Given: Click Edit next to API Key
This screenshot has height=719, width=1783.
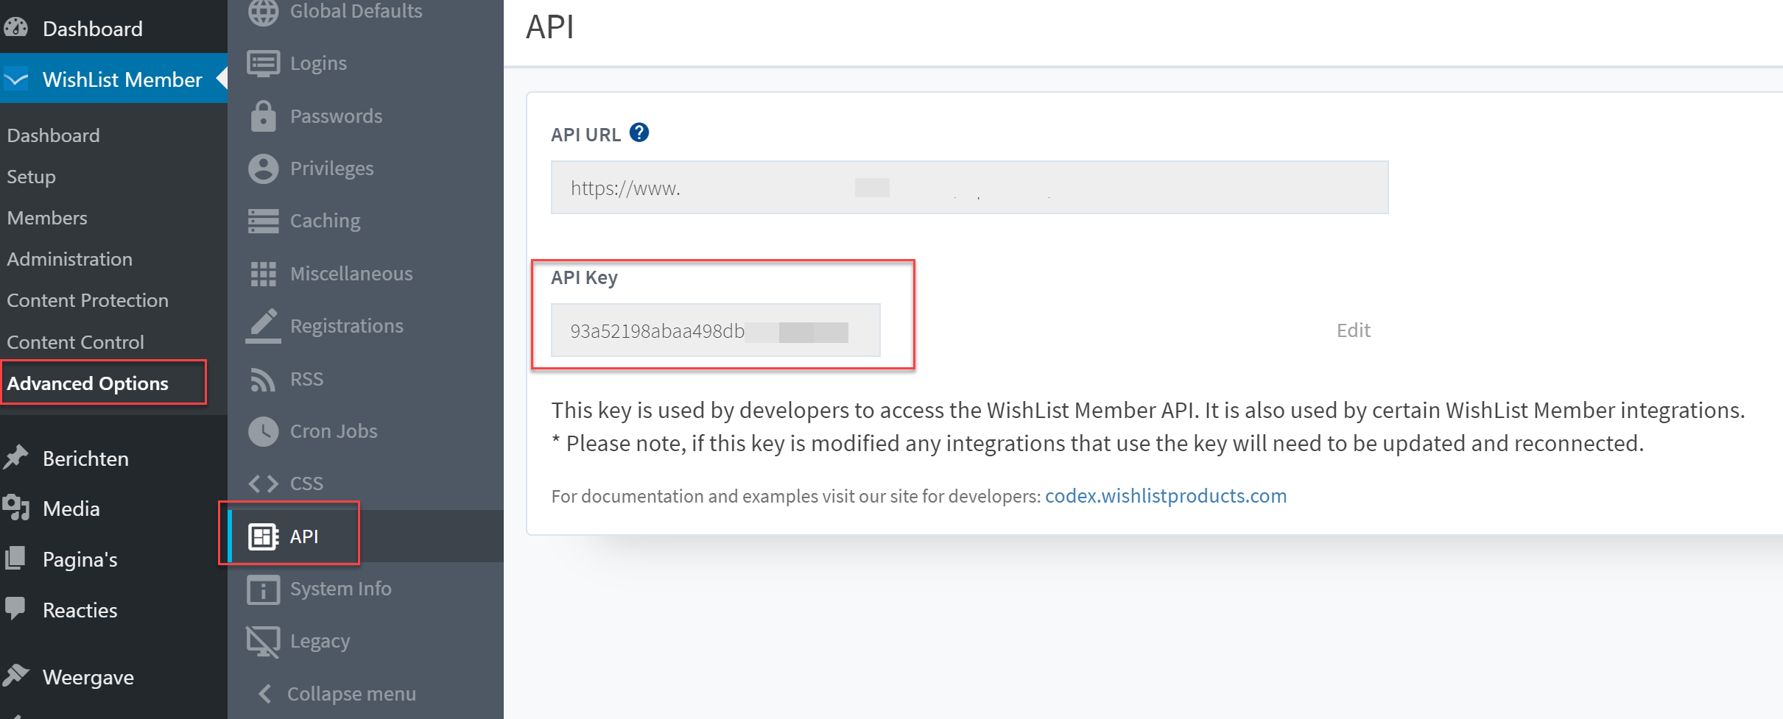Looking at the screenshot, I should (1354, 330).
